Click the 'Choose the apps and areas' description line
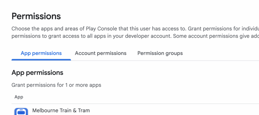The width and height of the screenshot is (259, 115). pyautogui.click(x=76, y=28)
